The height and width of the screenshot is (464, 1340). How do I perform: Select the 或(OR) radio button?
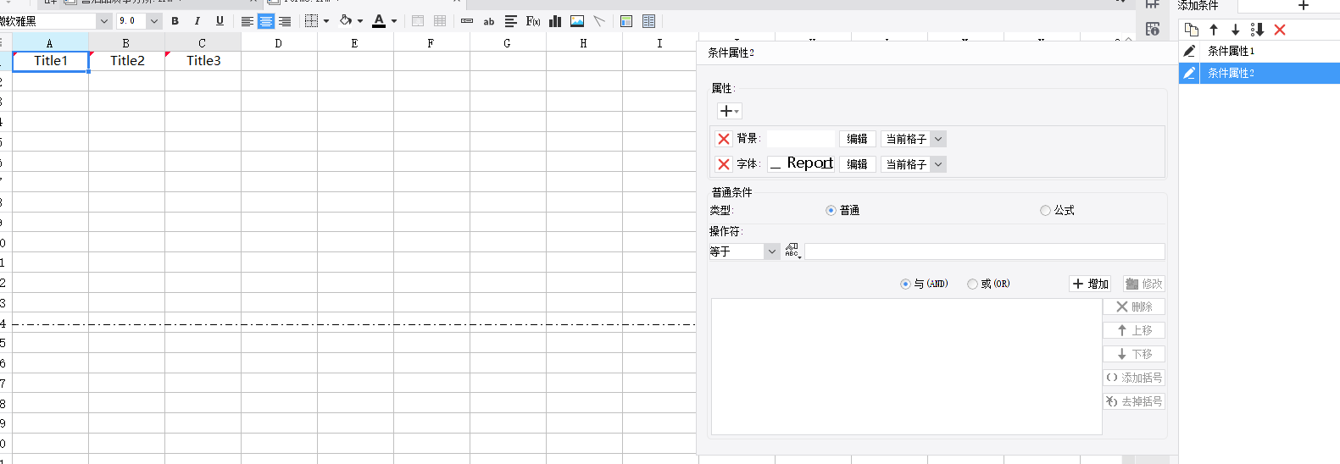[972, 284]
